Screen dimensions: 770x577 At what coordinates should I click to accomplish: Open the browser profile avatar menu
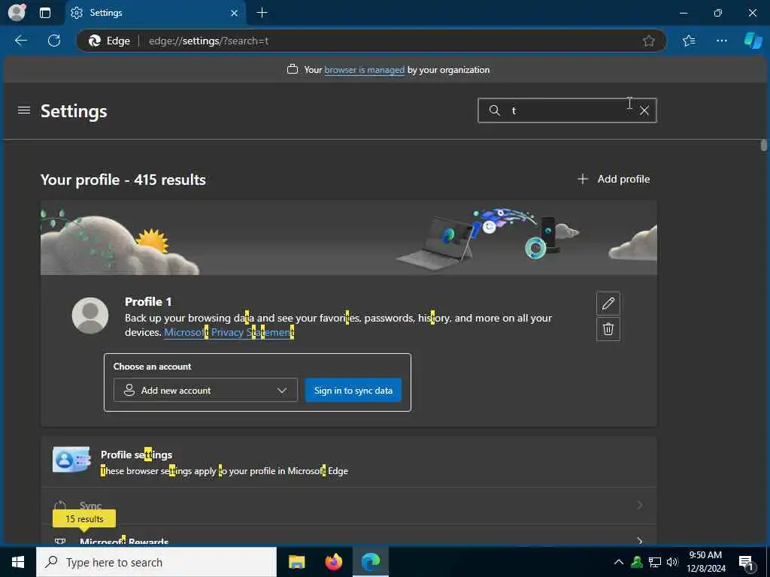click(x=17, y=12)
